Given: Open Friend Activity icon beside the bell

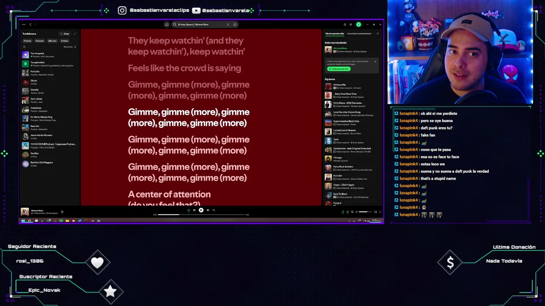Looking at the screenshot, I should click(350, 24).
